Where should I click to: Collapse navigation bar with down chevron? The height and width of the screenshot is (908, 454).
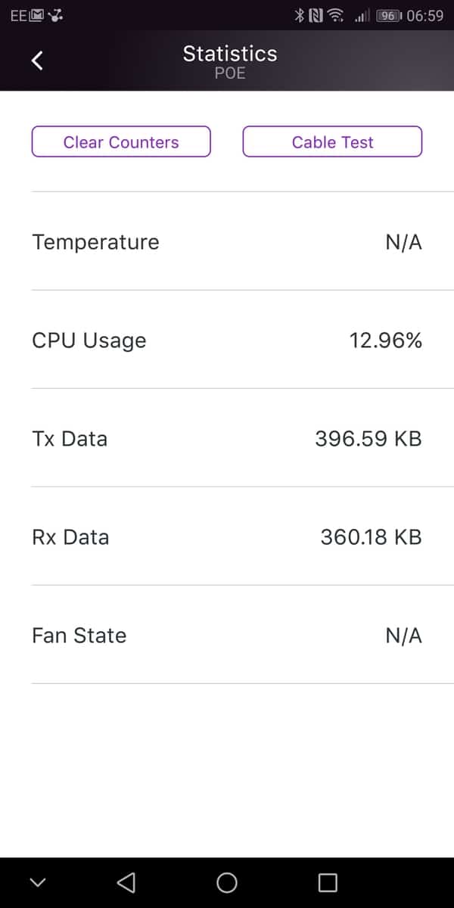[x=38, y=882]
